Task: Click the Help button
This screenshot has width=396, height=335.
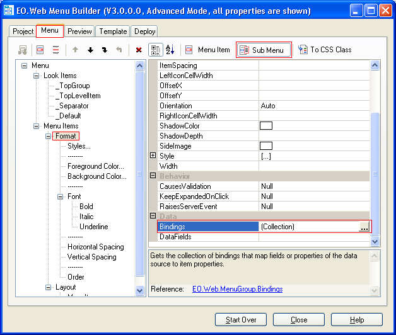Action: (357, 320)
